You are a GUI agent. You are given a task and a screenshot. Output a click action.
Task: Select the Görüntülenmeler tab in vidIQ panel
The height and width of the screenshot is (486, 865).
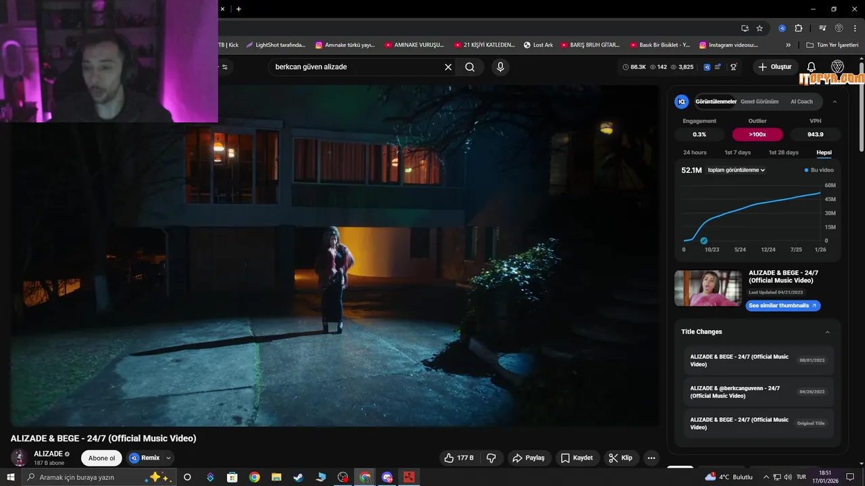[716, 102]
